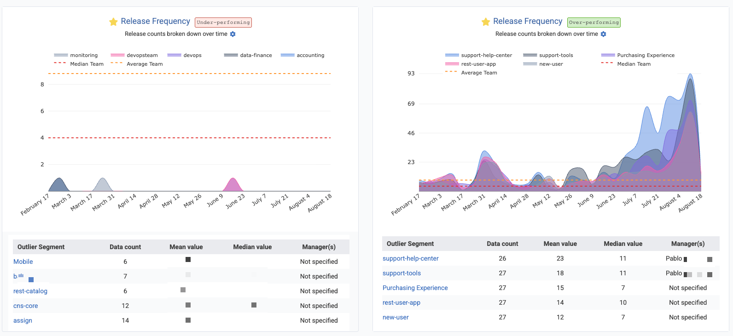Toggle the support-tools legend entry

(x=556, y=55)
